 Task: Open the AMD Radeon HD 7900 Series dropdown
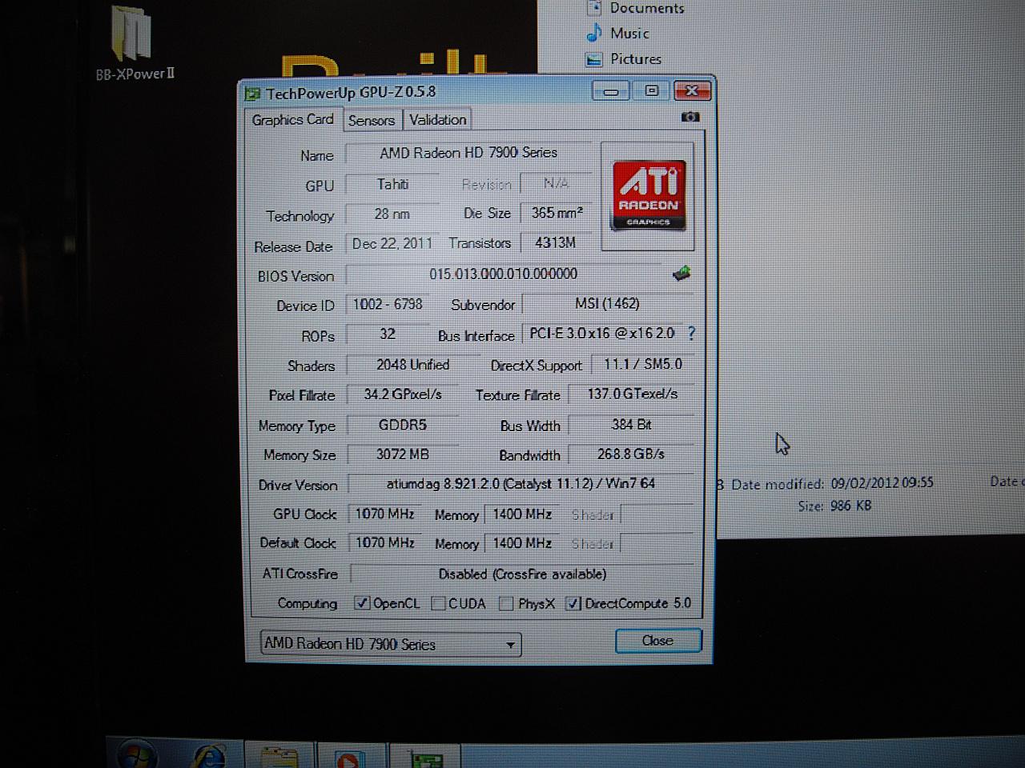(391, 644)
